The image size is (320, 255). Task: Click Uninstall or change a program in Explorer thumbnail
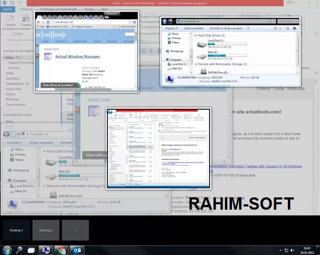(x=226, y=28)
